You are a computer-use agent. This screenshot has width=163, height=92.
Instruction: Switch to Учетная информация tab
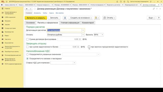tap(70, 23)
